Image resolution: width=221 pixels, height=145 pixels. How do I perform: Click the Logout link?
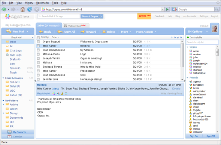pos(215,16)
